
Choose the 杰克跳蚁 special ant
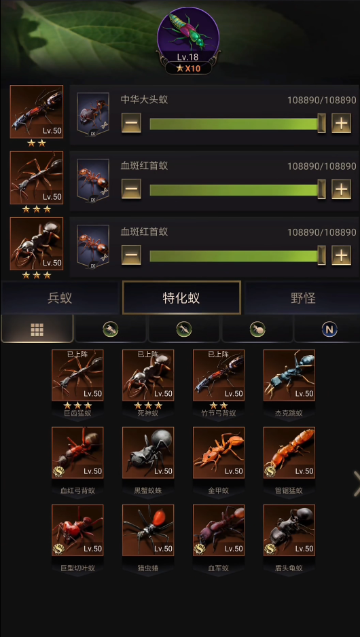point(289,376)
